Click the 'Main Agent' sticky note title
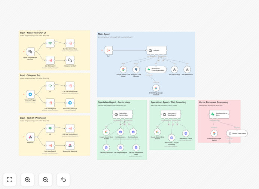Viewport: 259px width, 189px height. coord(104,34)
